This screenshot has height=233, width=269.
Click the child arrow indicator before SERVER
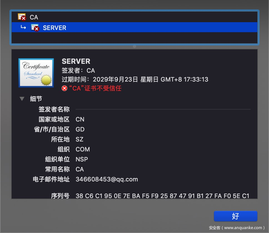24,27
